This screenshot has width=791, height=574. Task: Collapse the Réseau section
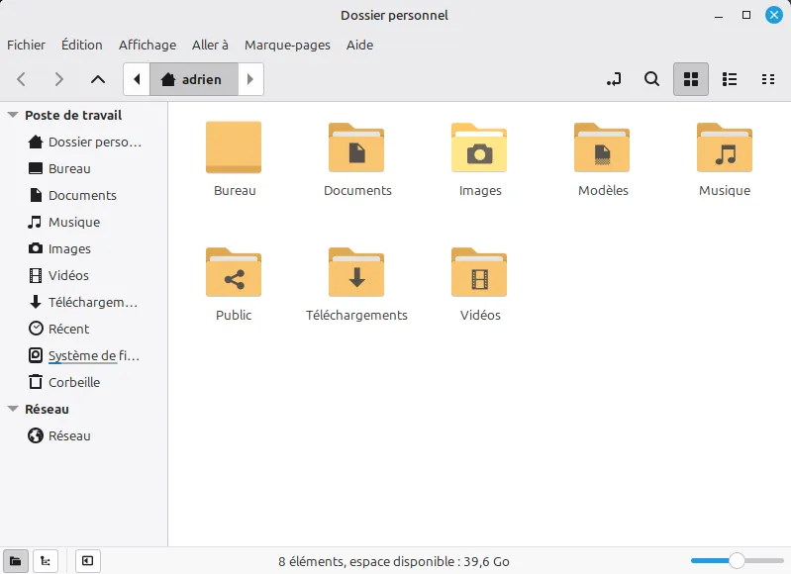pos(13,409)
